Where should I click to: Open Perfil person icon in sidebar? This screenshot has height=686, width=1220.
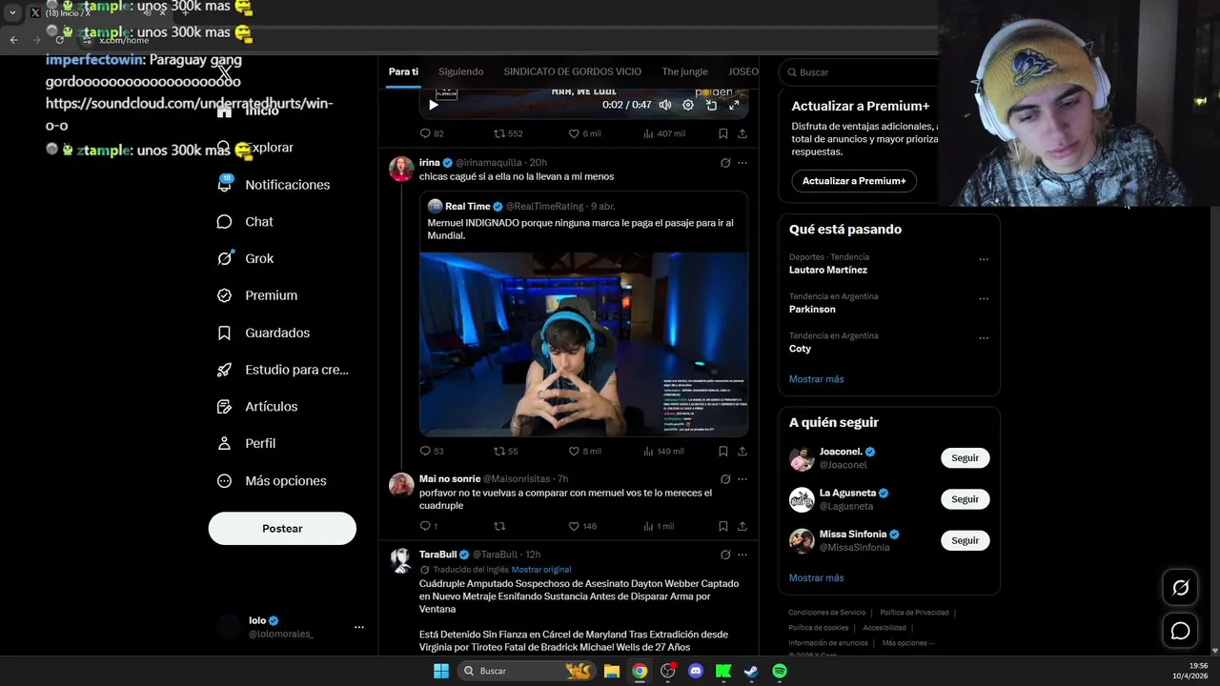tap(225, 443)
